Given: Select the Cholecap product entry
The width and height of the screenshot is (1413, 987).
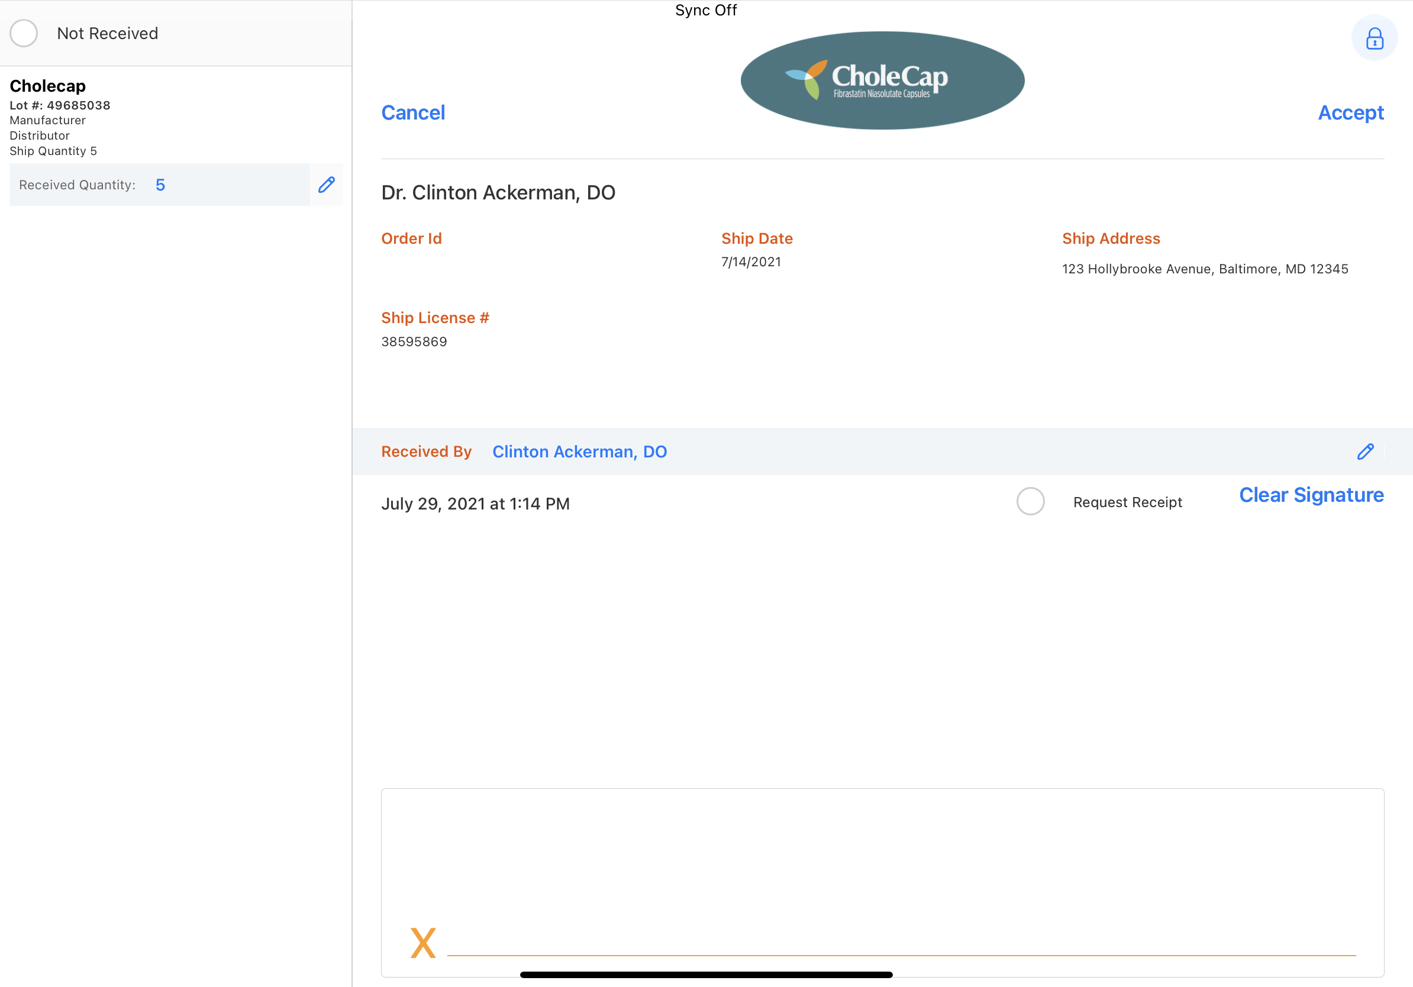Looking at the screenshot, I should (x=48, y=86).
